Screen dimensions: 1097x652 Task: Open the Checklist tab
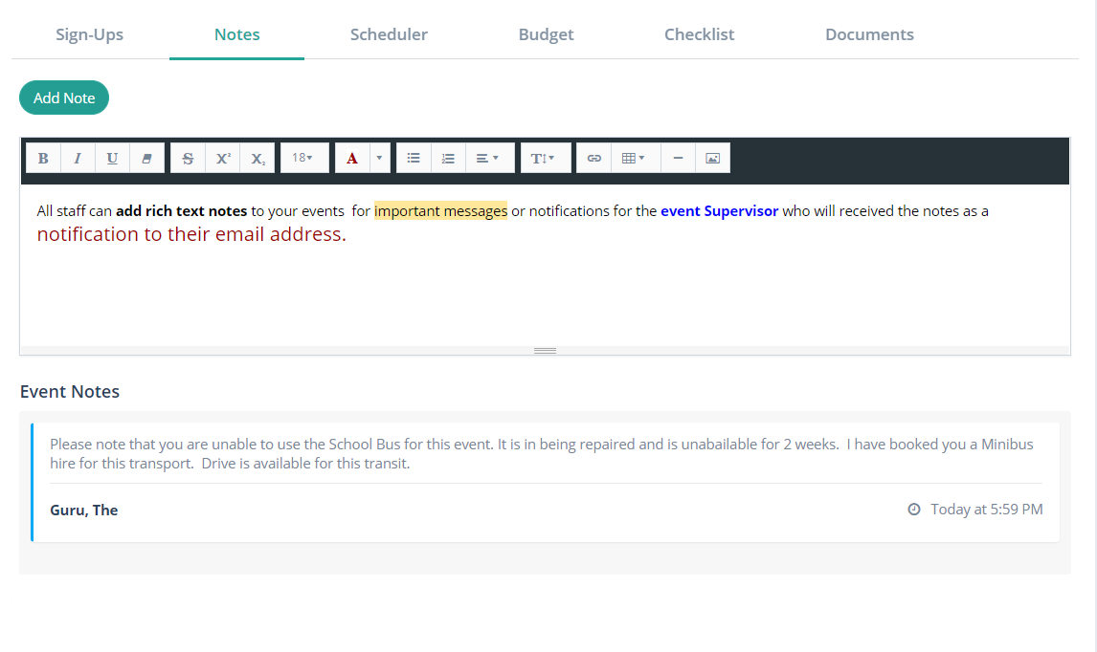pyautogui.click(x=699, y=34)
